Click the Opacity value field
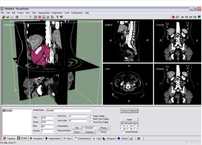Image resolution: width=202 pixels, height=145 pixels. pos(47,131)
